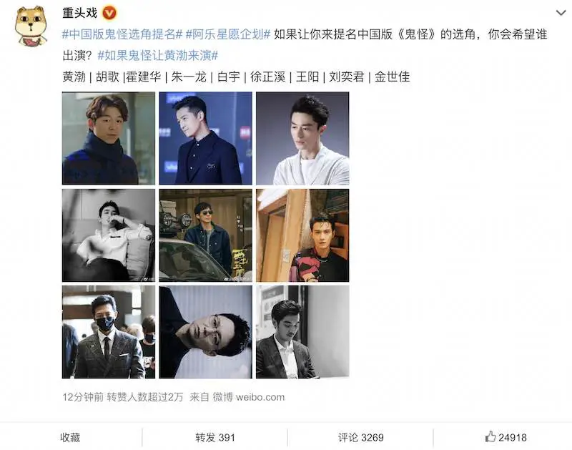The height and width of the screenshot is (450, 572).
Task: Click the thumbs-up like icon
Action: 490,436
